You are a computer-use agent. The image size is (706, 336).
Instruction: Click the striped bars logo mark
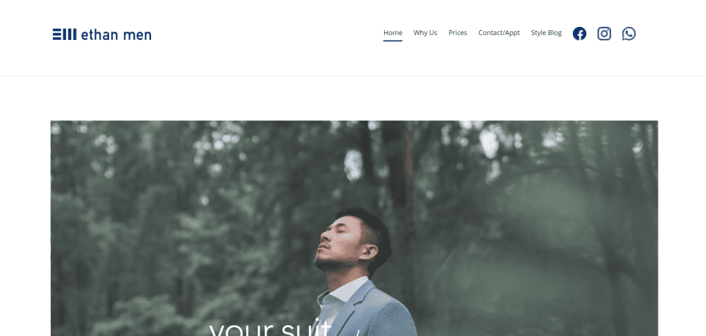click(x=64, y=34)
